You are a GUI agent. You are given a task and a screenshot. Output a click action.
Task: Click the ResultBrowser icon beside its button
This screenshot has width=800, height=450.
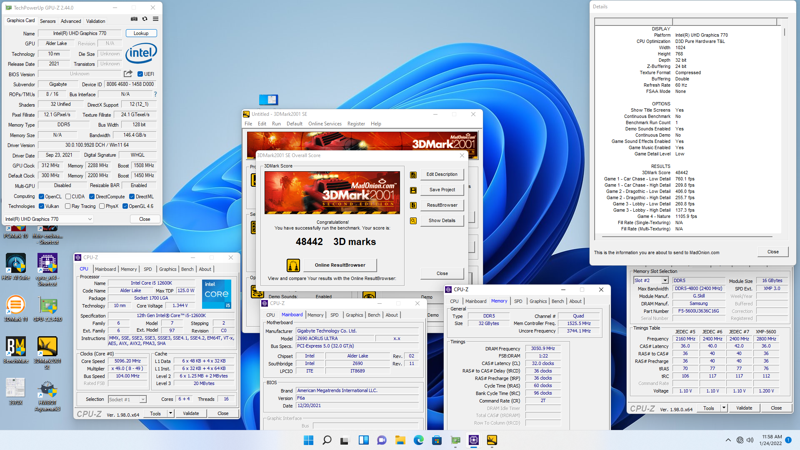coord(413,205)
